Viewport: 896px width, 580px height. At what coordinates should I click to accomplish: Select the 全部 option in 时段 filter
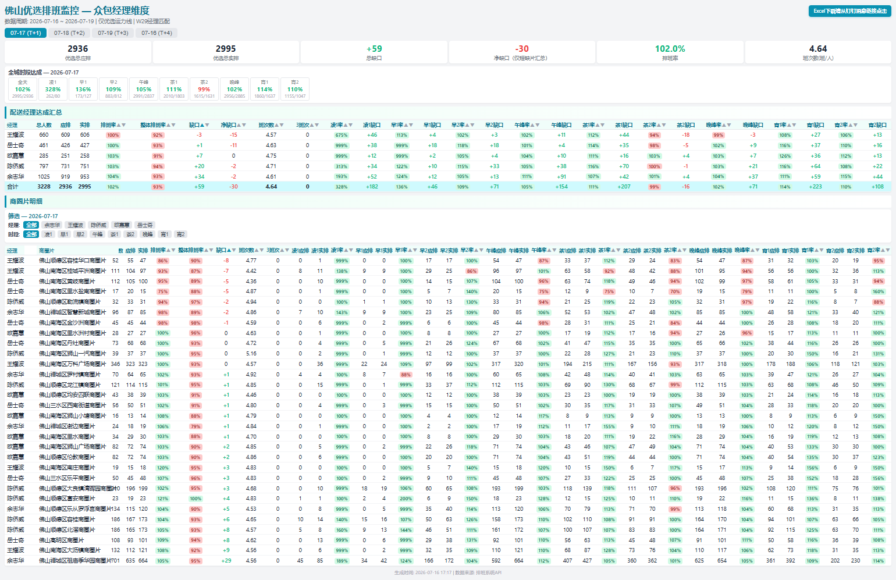click(31, 234)
